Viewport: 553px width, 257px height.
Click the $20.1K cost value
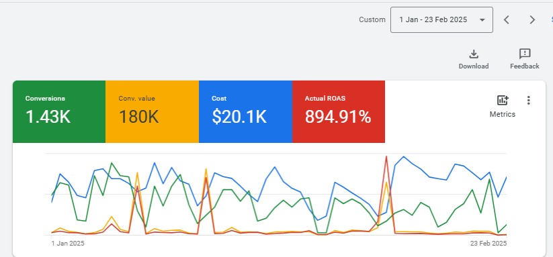[x=239, y=117]
